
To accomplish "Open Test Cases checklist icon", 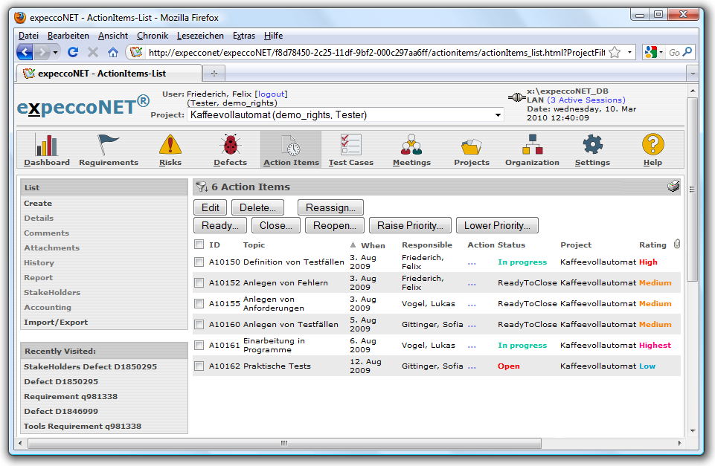I will [350, 145].
